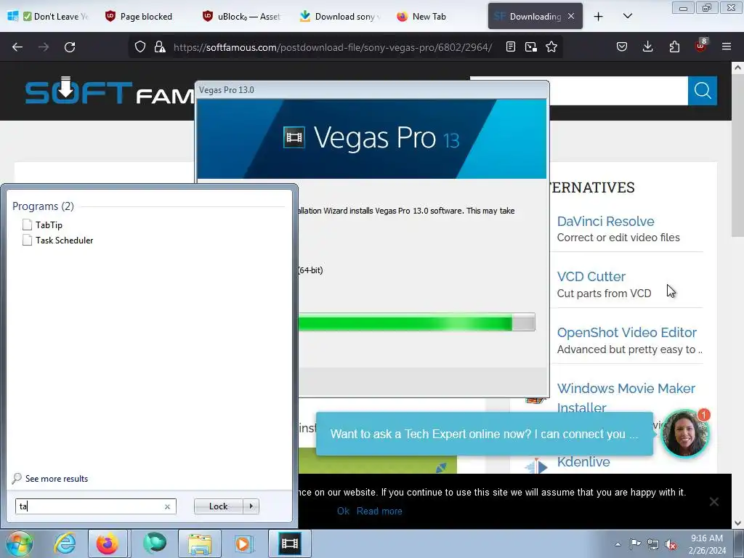Image resolution: width=744 pixels, height=558 pixels.
Task: Open the VCD Cutter link
Action: (591, 277)
